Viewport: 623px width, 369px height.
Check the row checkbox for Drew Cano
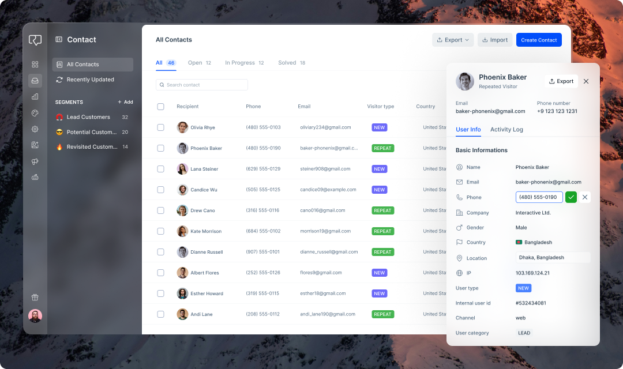pyautogui.click(x=160, y=210)
